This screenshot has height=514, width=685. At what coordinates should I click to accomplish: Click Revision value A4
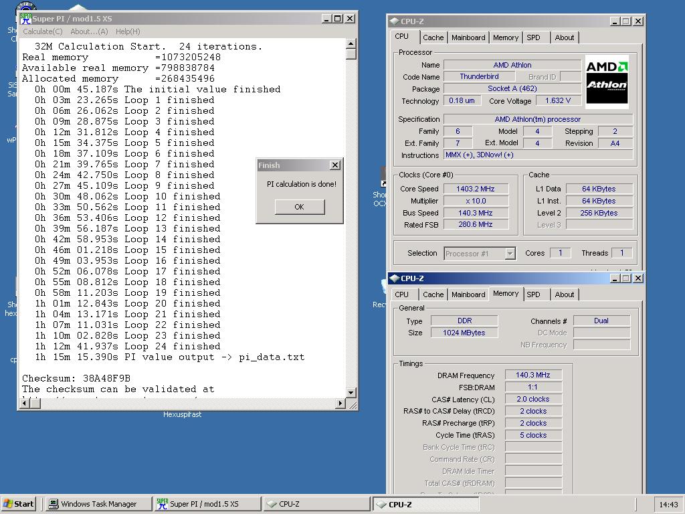[615, 143]
